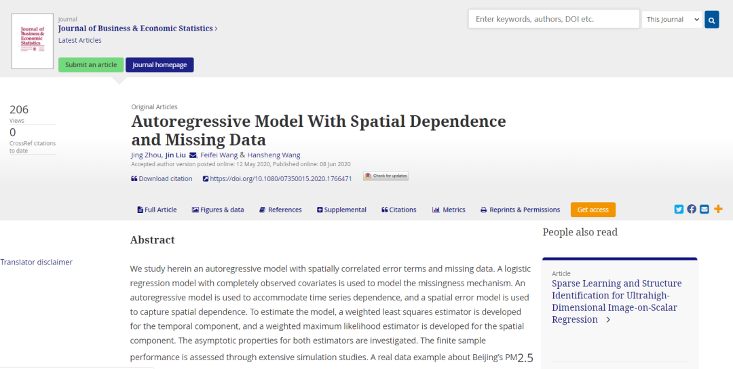Screen dimensions: 733x369
Task: Open Journal of Business & Economic Statistics link
Action: [137, 28]
